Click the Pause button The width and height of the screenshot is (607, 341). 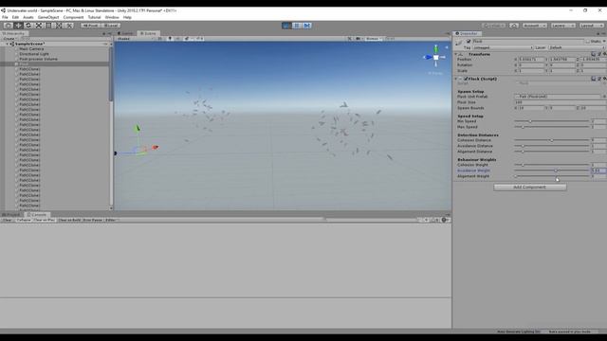pos(297,26)
